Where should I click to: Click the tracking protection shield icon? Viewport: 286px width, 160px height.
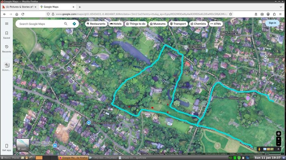[x=48, y=14]
